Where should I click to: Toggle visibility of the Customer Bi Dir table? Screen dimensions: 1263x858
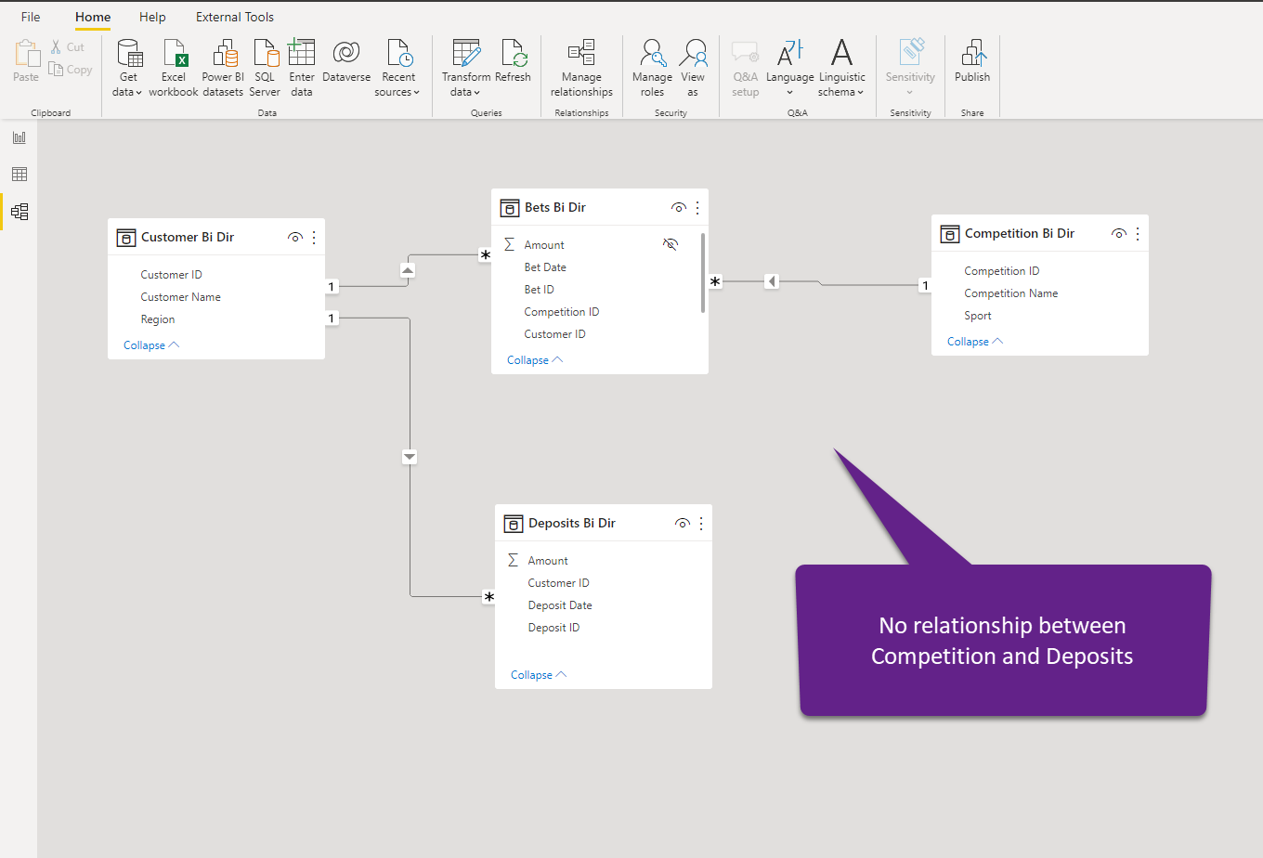tap(294, 237)
